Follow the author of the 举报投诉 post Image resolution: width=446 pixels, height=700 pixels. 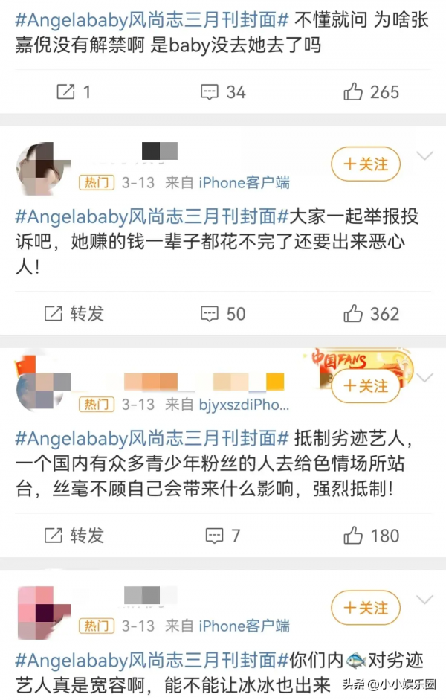[366, 164]
